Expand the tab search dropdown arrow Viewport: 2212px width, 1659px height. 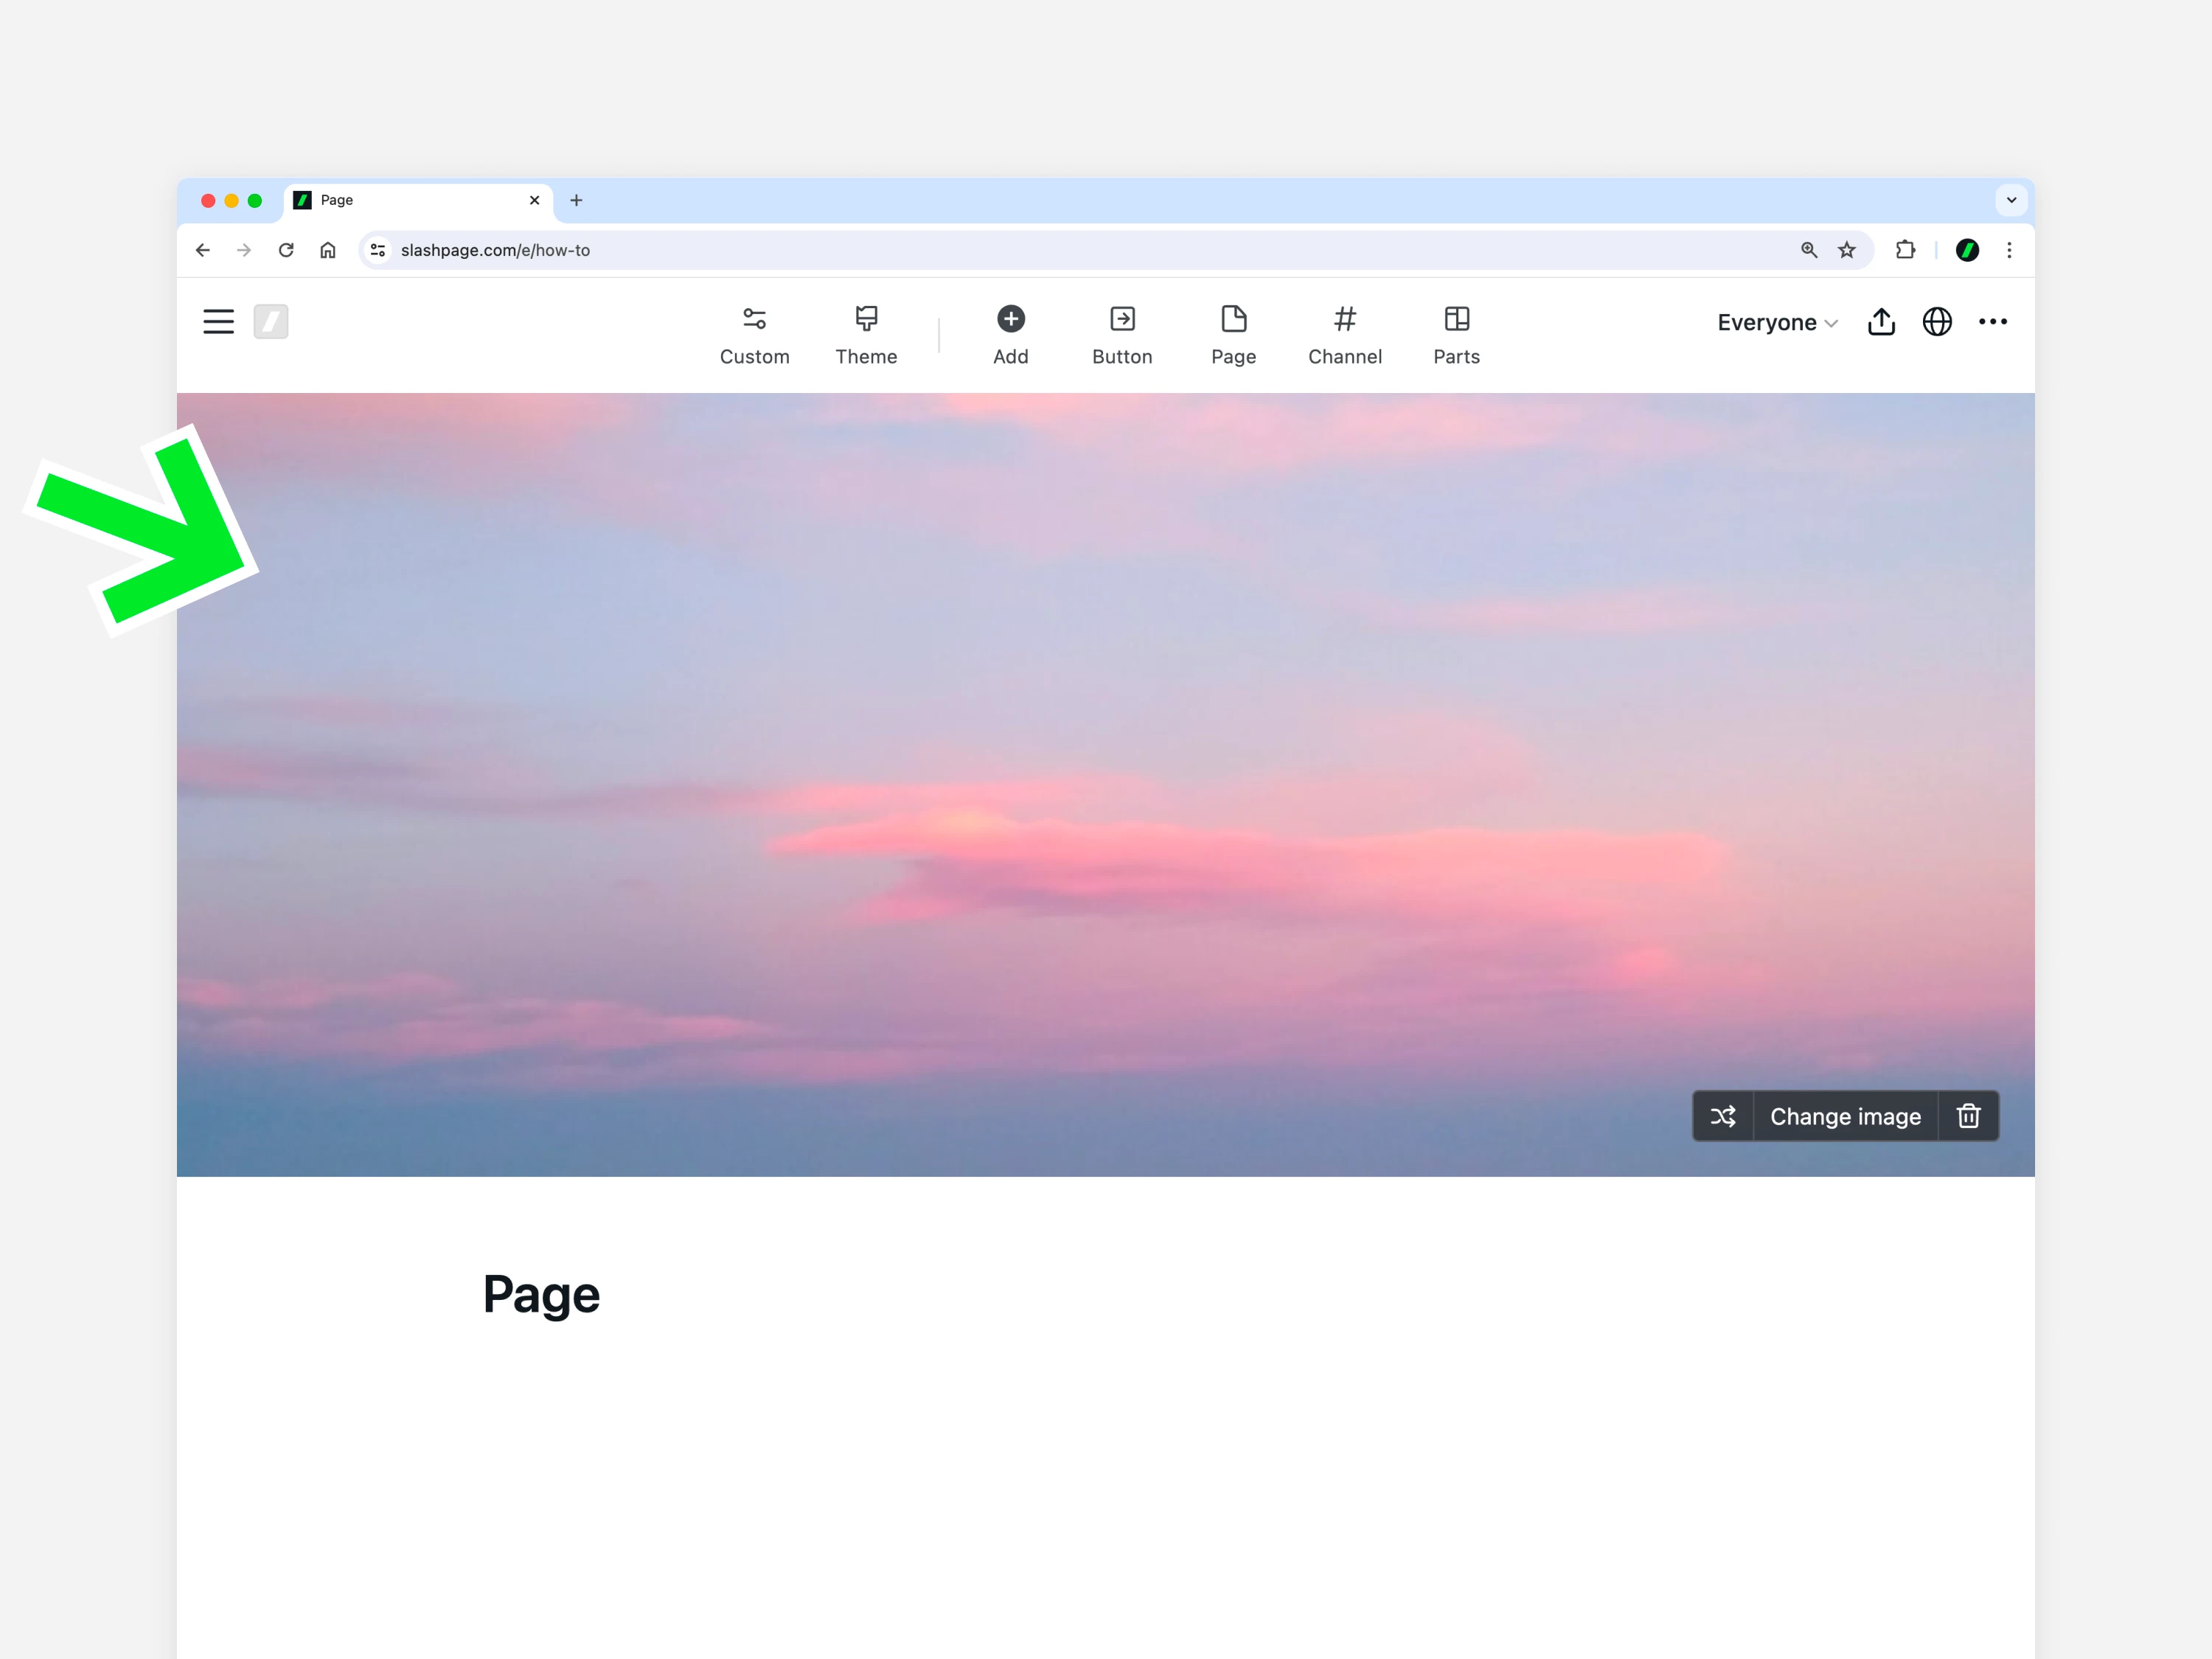[x=2011, y=200]
